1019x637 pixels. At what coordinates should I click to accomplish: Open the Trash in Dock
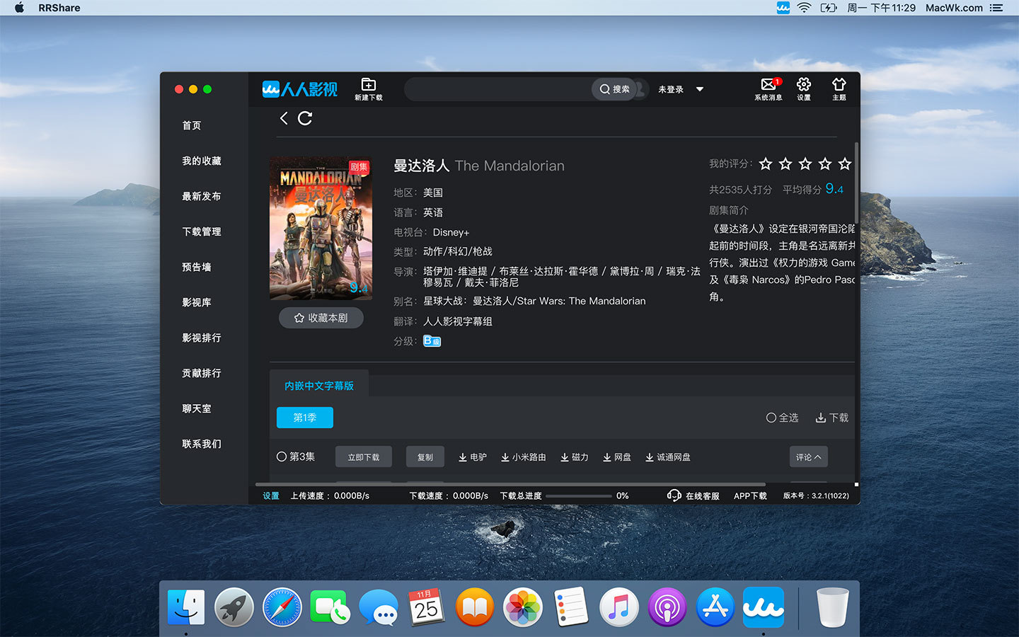(832, 607)
